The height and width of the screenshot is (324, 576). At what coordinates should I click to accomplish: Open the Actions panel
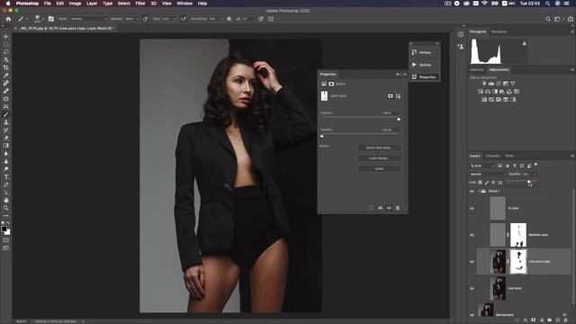[425, 65]
